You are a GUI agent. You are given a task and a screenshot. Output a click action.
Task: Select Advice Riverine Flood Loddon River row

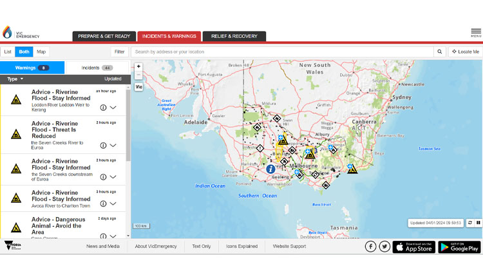[x=63, y=100]
